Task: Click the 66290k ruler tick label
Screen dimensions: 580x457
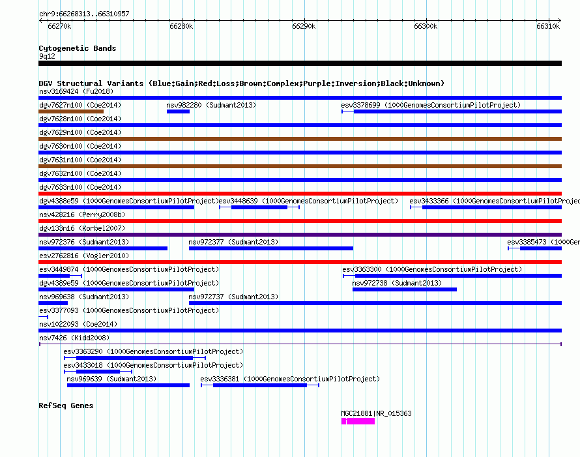Action: (x=304, y=26)
